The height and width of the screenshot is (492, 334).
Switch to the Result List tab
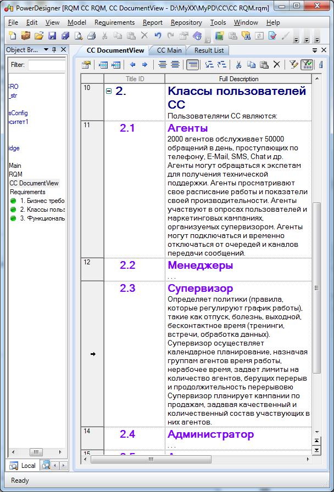pos(209,50)
